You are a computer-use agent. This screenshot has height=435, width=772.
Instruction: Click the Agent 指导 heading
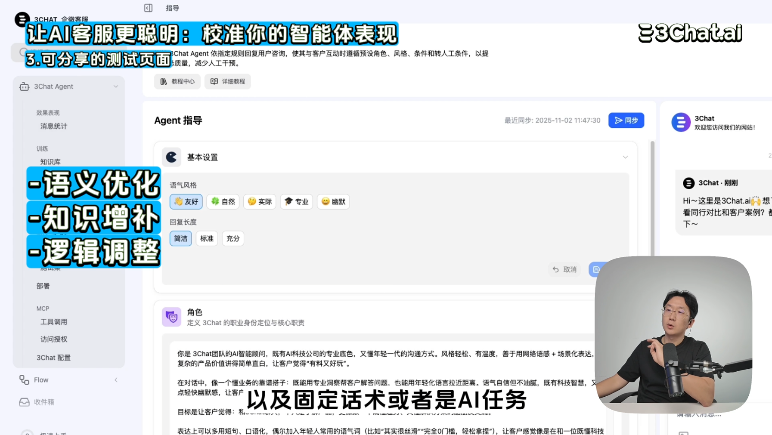point(178,120)
